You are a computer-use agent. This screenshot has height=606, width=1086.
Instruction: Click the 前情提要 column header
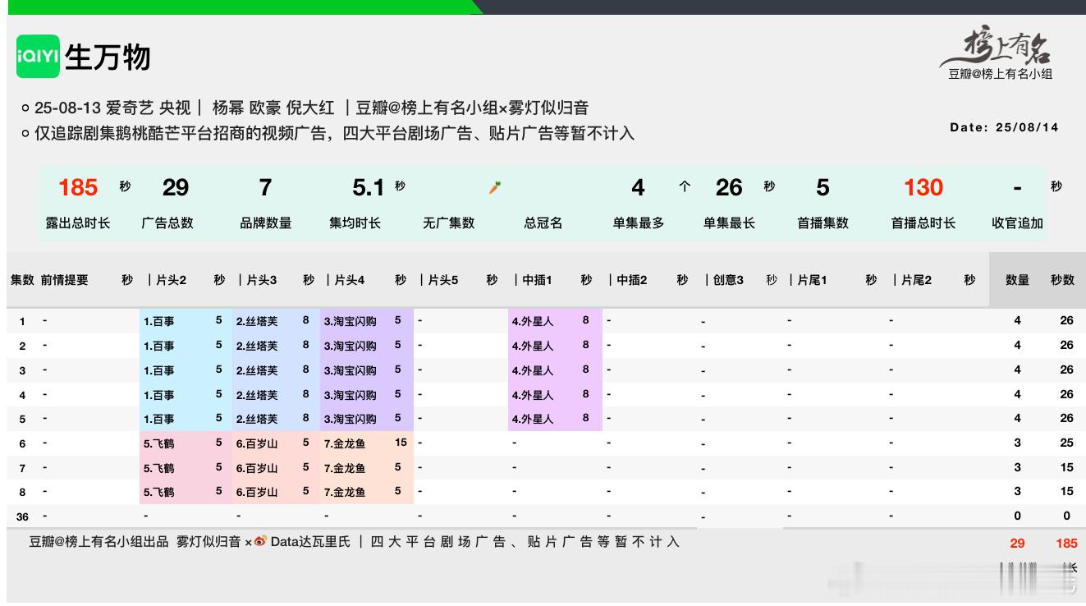coord(64,280)
